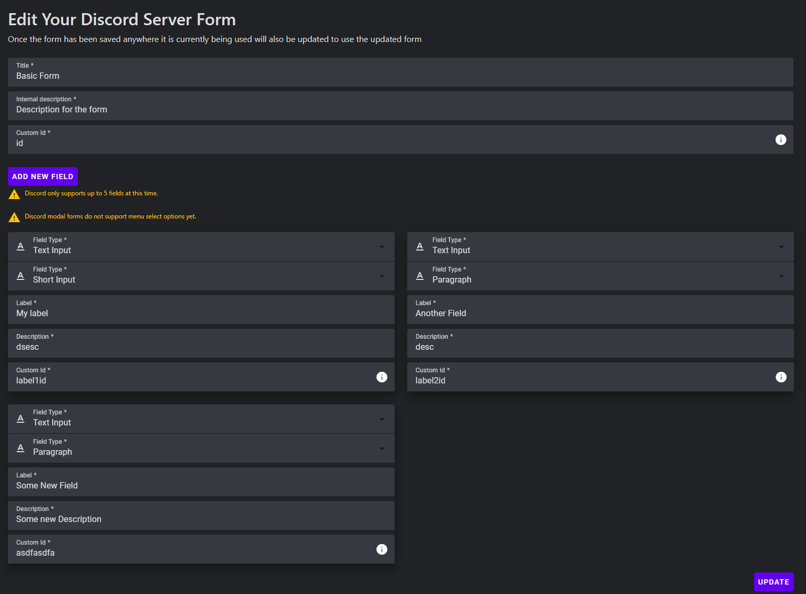Screen dimensions: 806x594
Task: Edit the Label field 'My label'
Action: coord(201,310)
